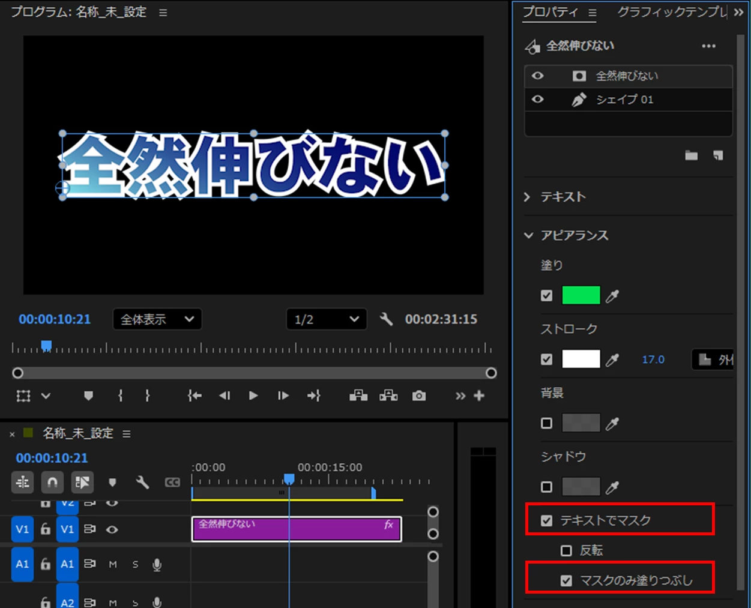Select the 名称_未_設定 sequence tab
751x608 pixels.
(x=78, y=433)
